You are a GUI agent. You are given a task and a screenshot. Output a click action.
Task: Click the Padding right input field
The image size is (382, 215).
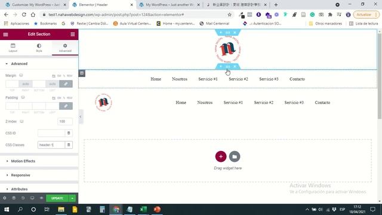[x=26, y=106]
